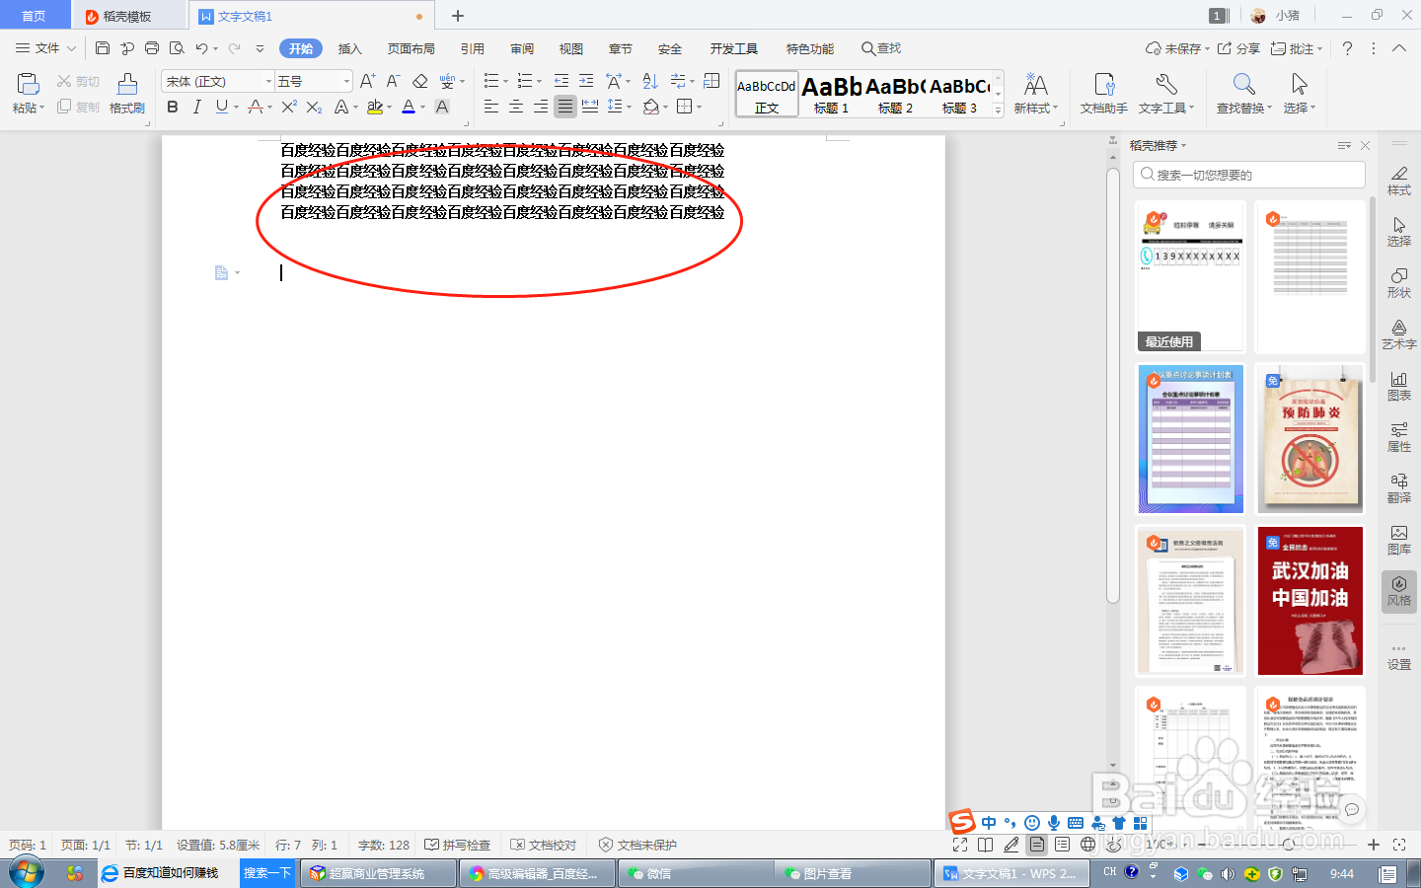Expand bullet list options dropdown

point(506,81)
